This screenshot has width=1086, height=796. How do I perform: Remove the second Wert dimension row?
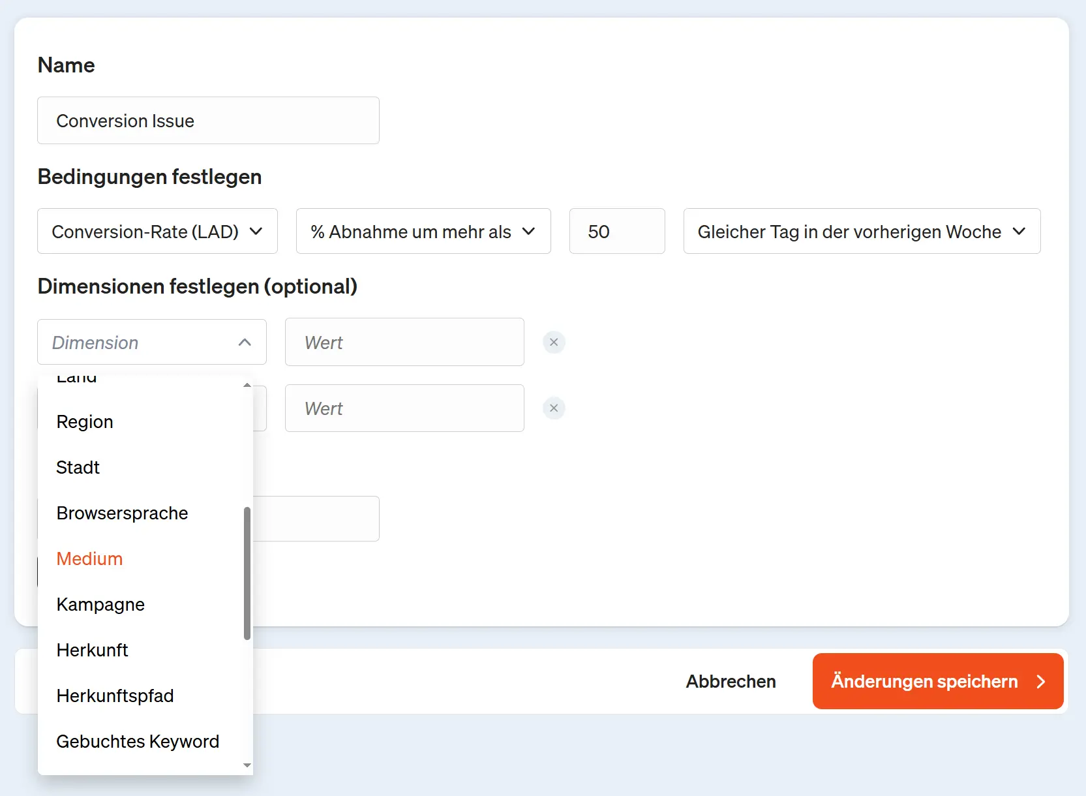(x=554, y=408)
